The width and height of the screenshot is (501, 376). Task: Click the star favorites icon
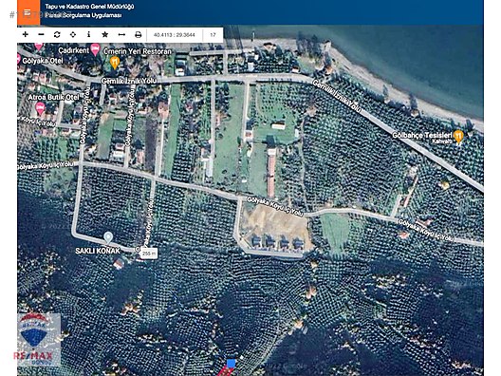(x=104, y=34)
